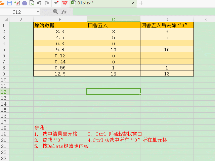Select the 0 cell in row 4
Viewport: 215px width, 161px height.
click(x=114, y=43)
